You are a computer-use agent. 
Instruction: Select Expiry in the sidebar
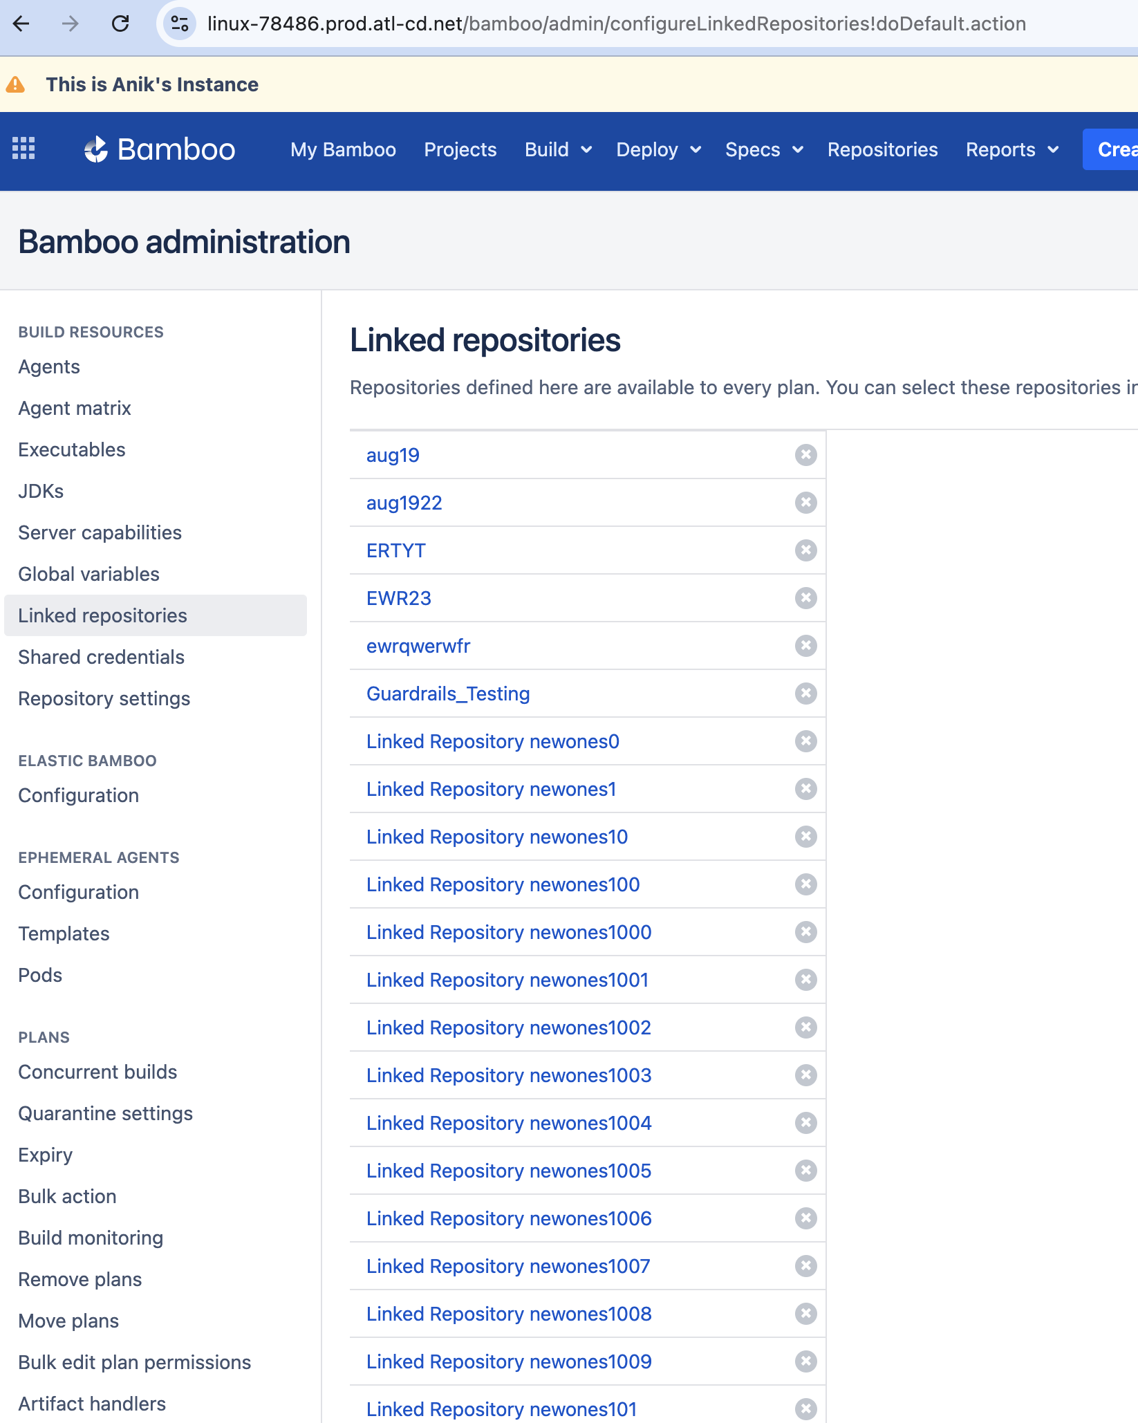[x=46, y=1155]
